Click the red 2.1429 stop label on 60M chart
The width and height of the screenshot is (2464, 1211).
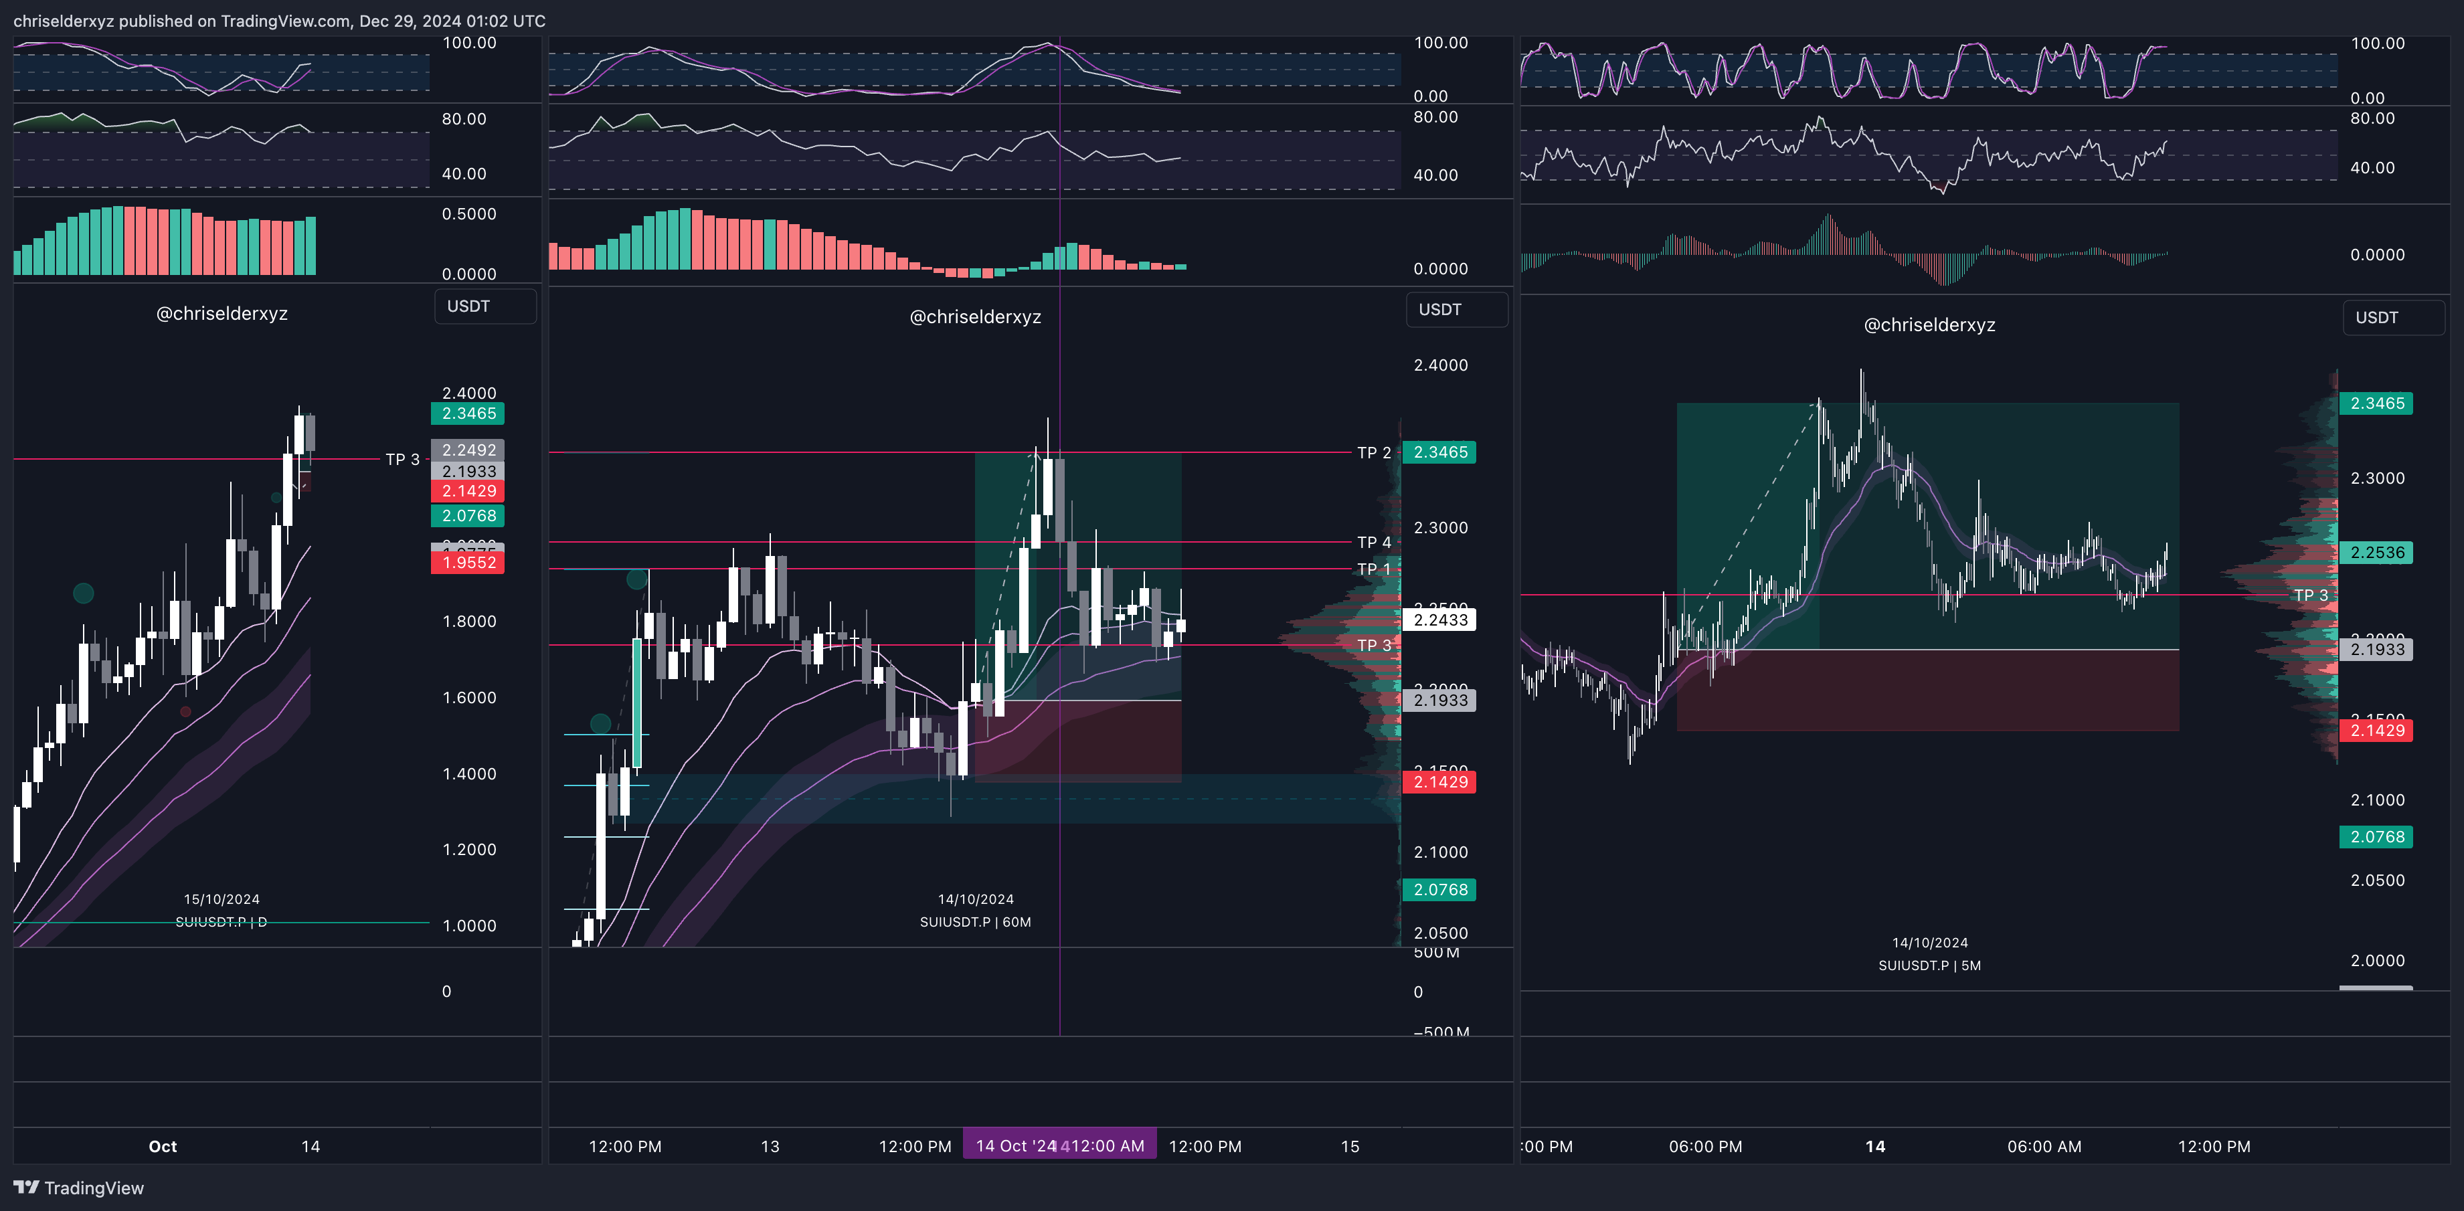point(1439,782)
